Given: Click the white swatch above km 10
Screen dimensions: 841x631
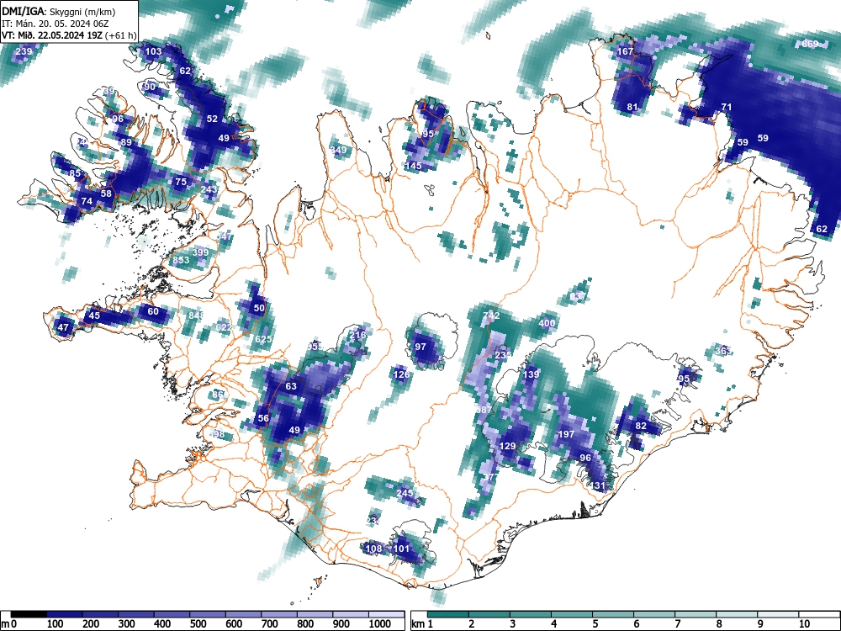Looking at the screenshot, I should click(818, 614).
